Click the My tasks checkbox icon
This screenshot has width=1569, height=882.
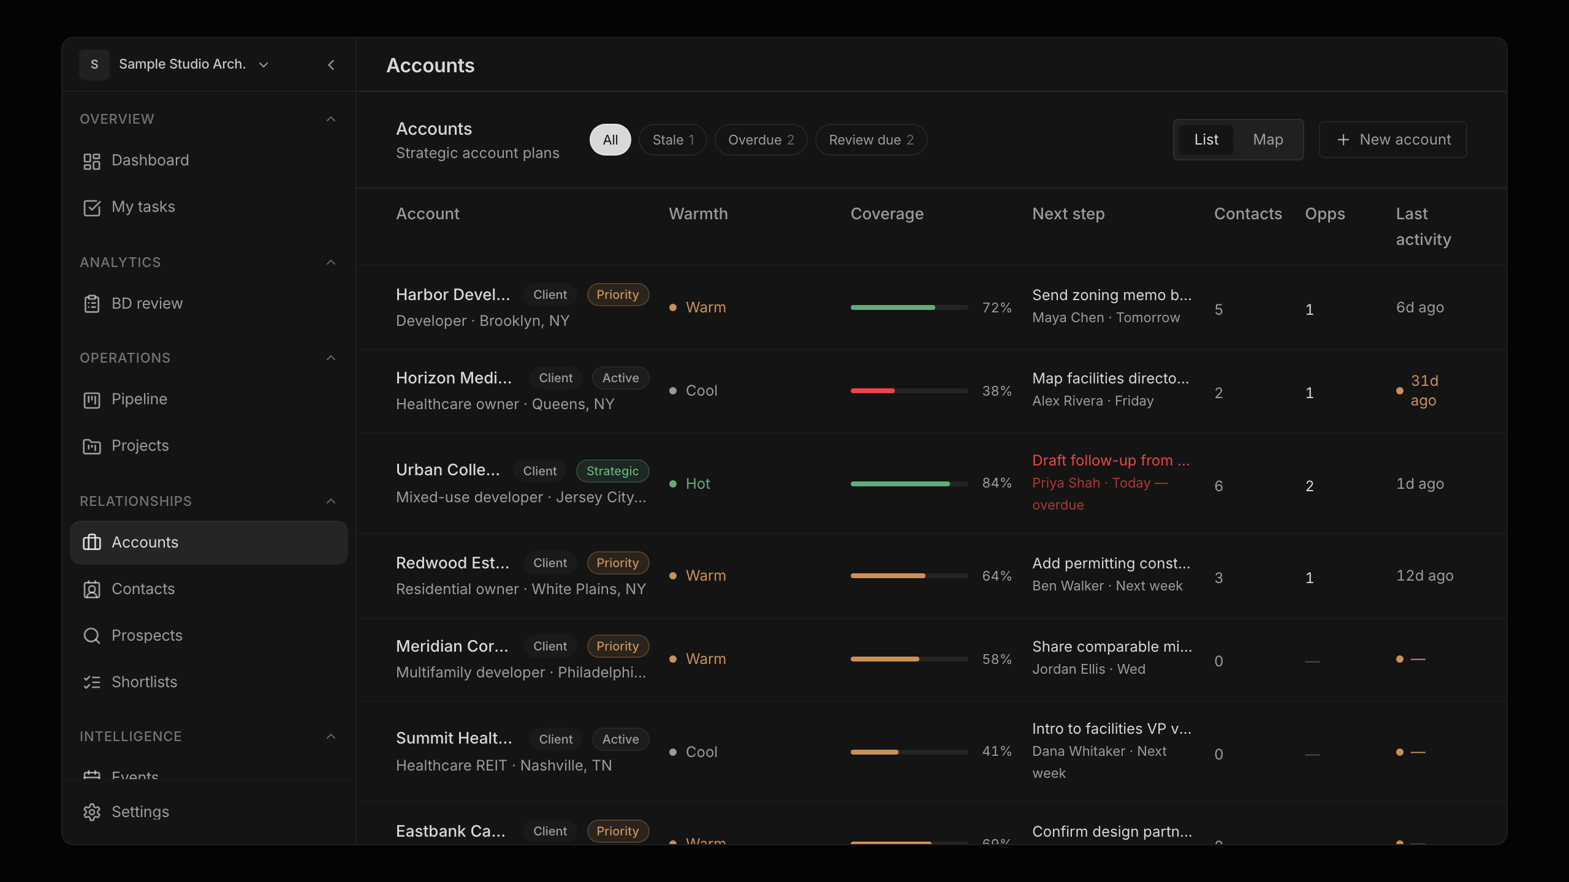coord(92,208)
